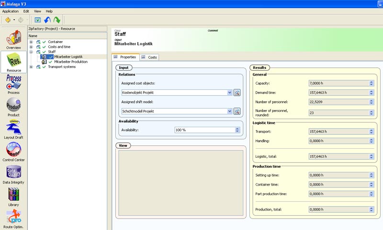This screenshot has width=383, height=230.
Task: Click the Part production time spinner
Action: [372, 194]
